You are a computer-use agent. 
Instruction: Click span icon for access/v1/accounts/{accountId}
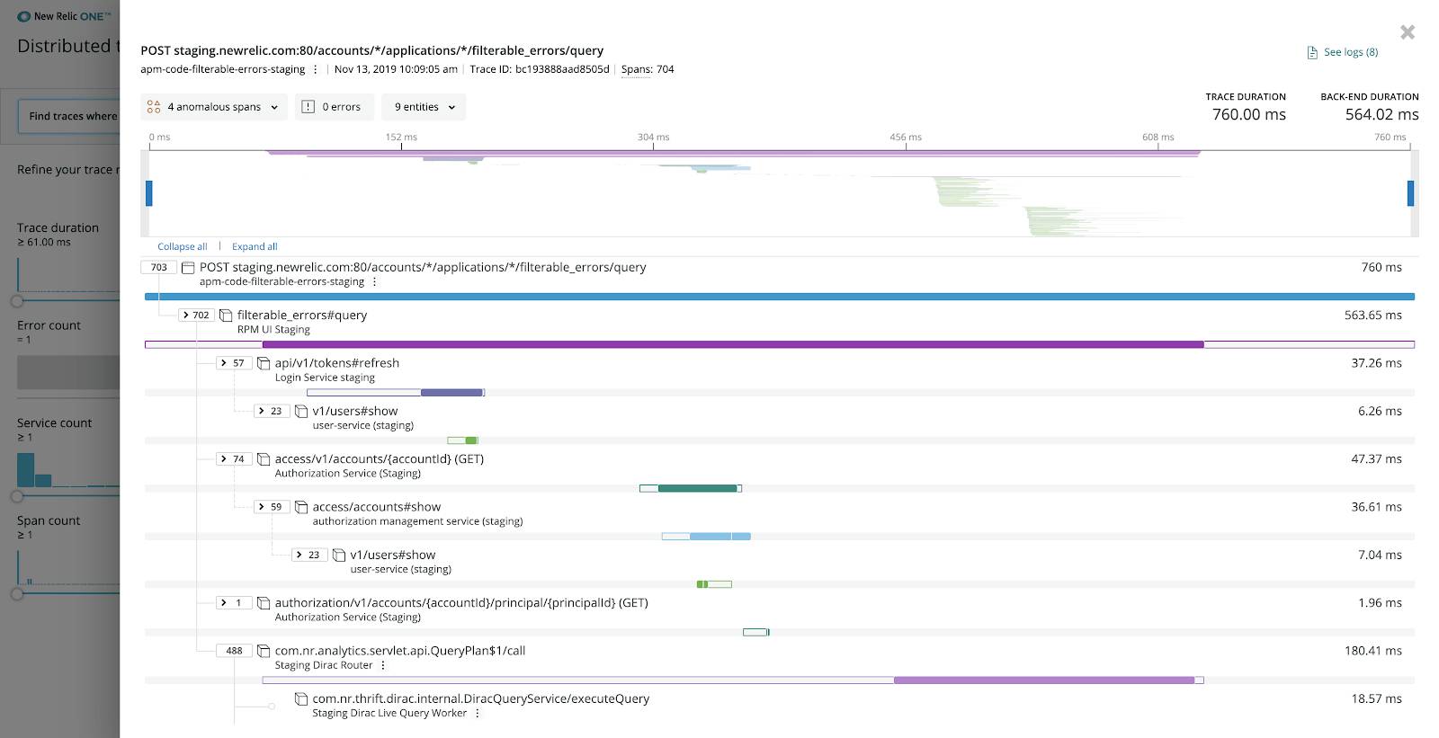264,459
